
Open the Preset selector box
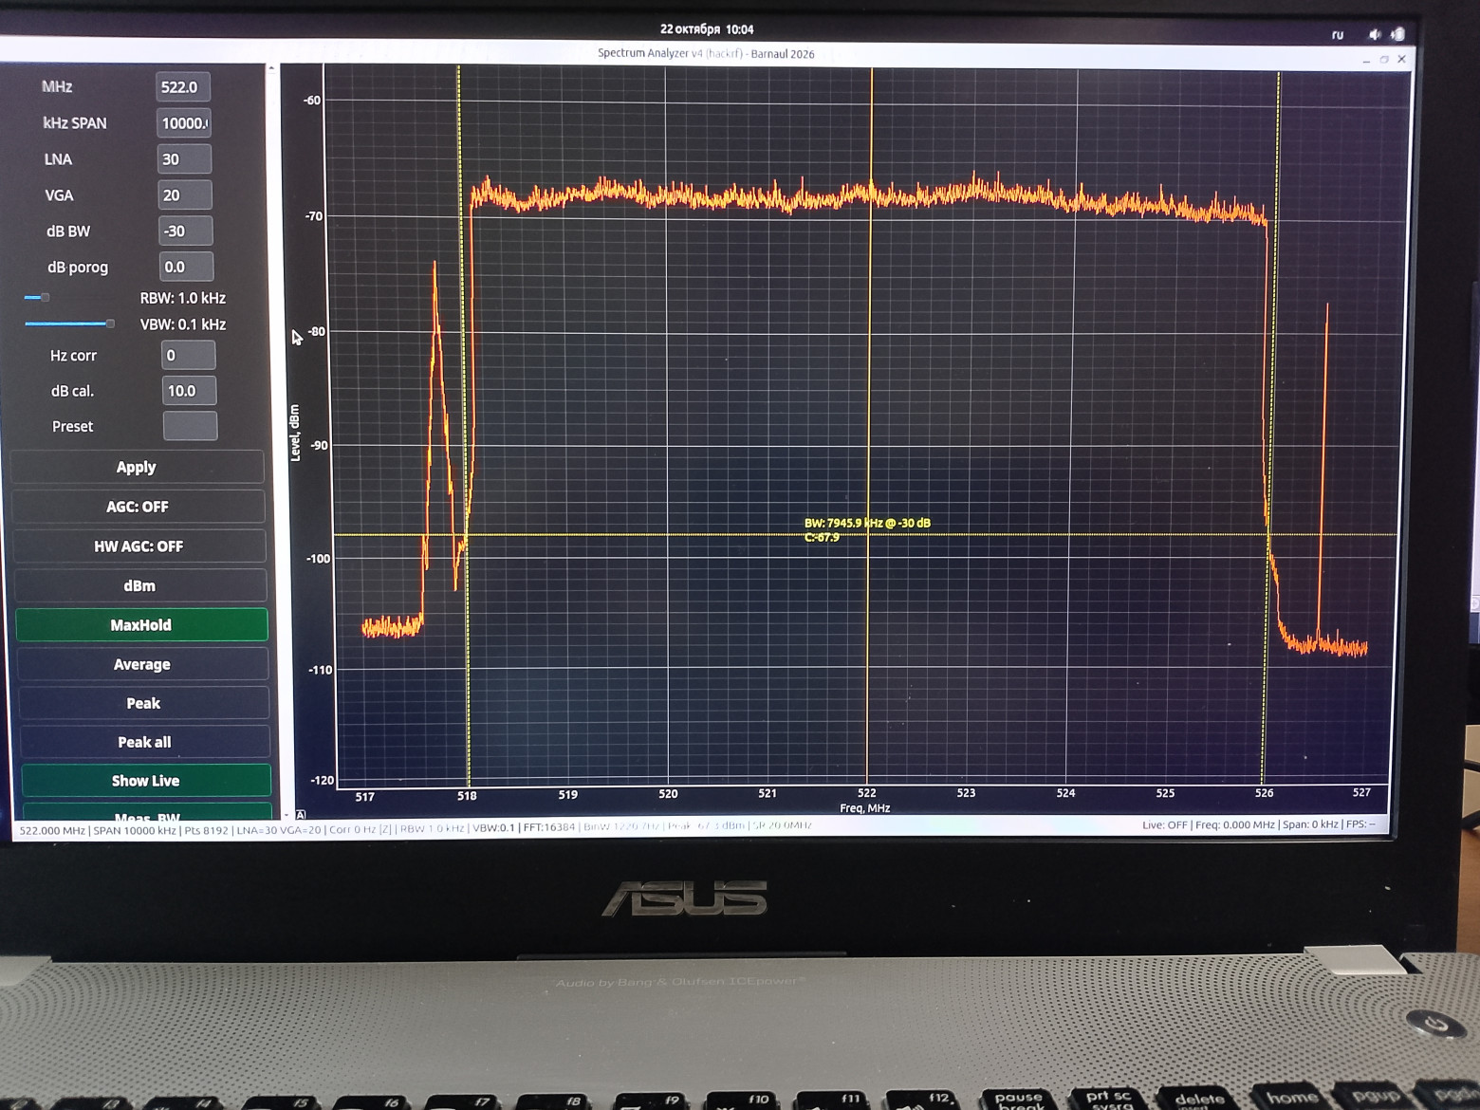click(191, 426)
